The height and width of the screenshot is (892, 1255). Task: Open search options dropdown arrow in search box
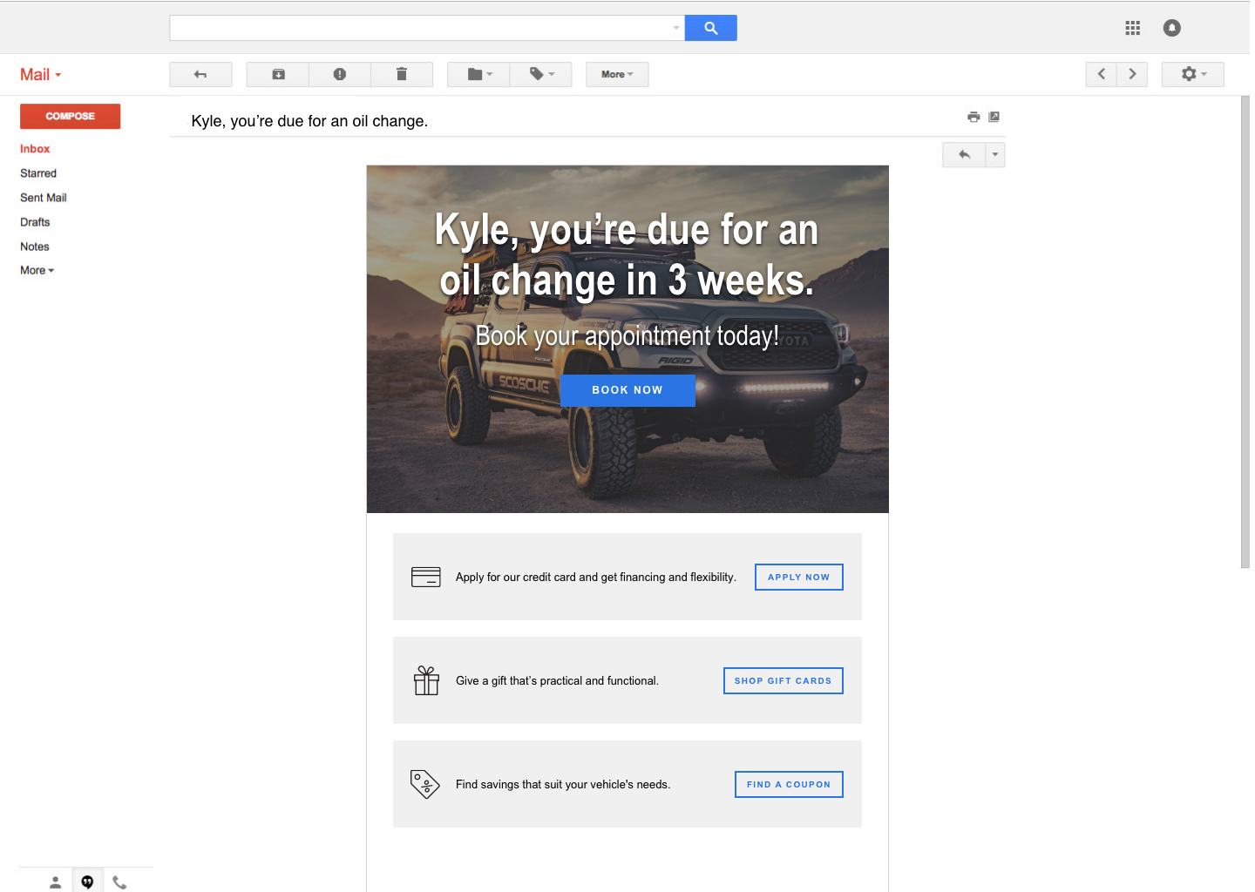pyautogui.click(x=676, y=28)
